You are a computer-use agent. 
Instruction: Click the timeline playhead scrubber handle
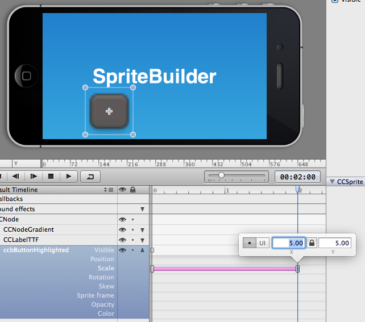click(297, 190)
